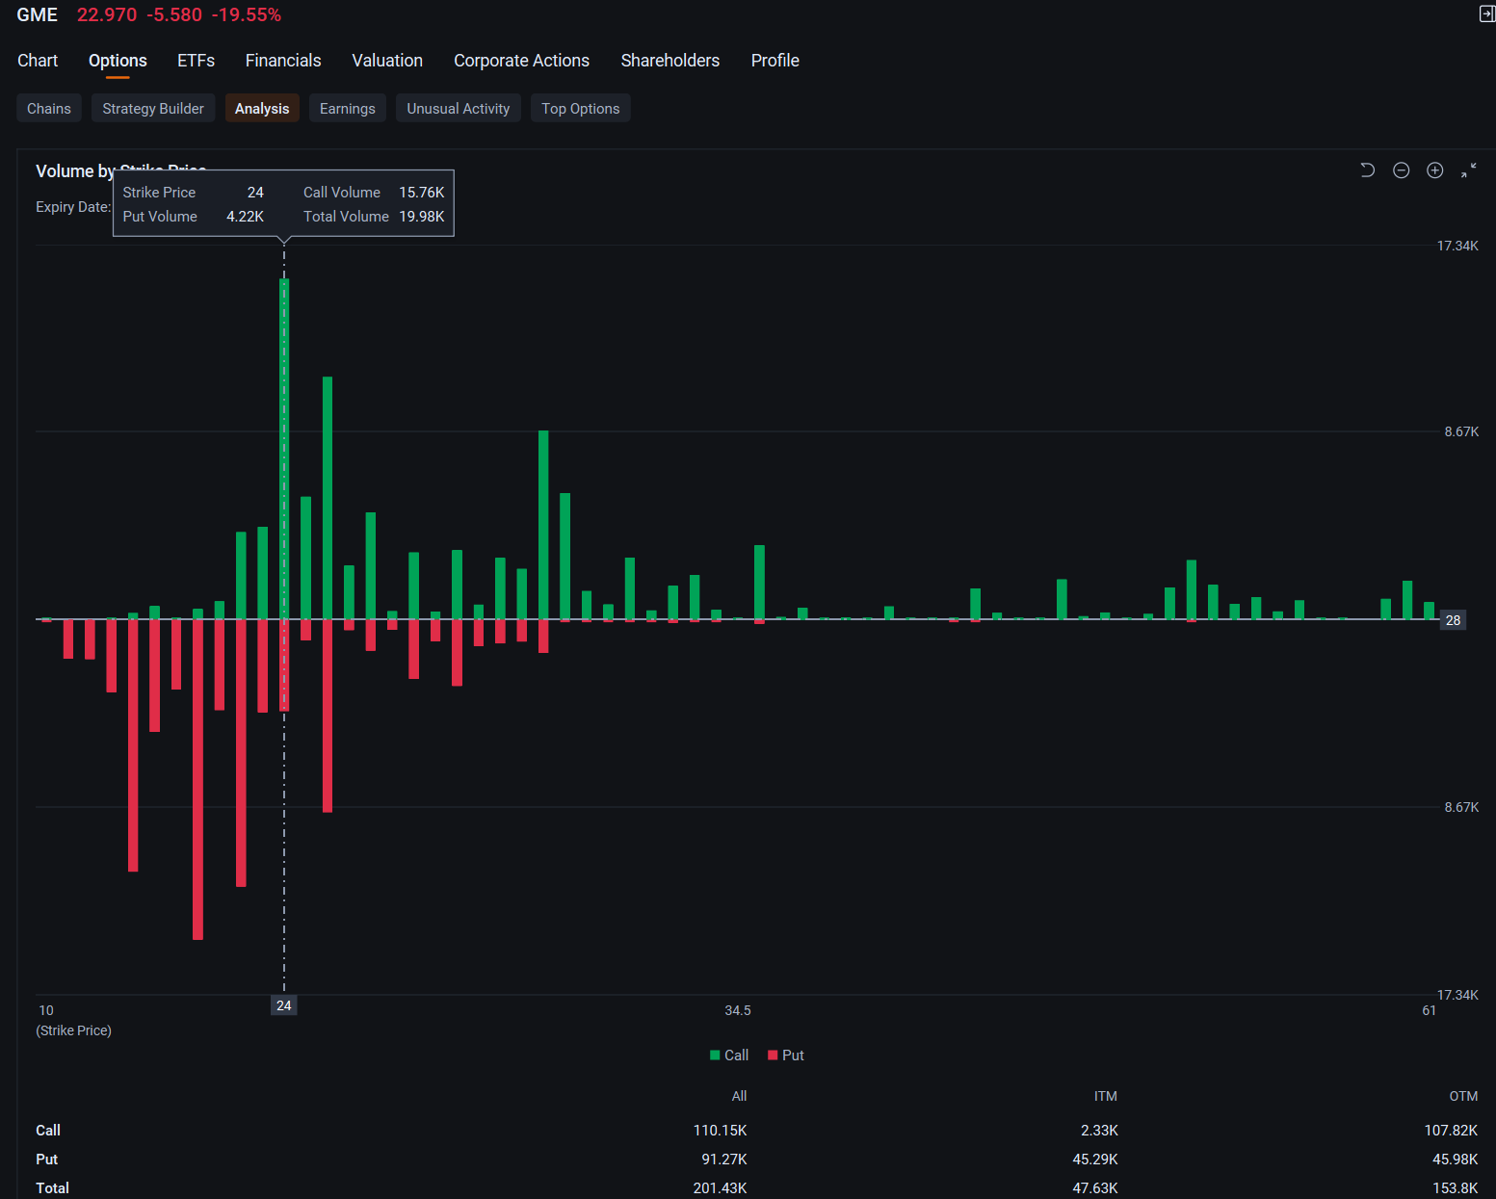Open the Strategy Builder sub-tab
This screenshot has width=1496, height=1199.
point(153,108)
